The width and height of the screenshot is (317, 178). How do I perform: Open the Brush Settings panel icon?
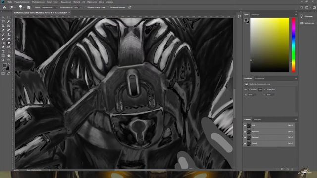(29, 7)
